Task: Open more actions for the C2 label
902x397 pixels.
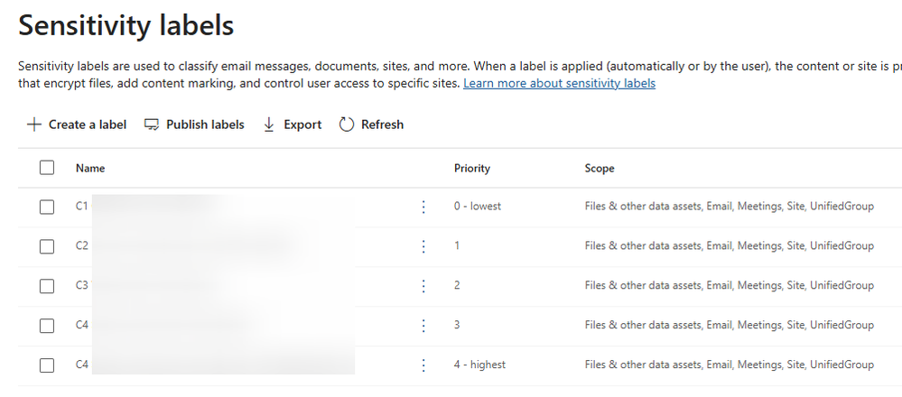Action: point(423,246)
